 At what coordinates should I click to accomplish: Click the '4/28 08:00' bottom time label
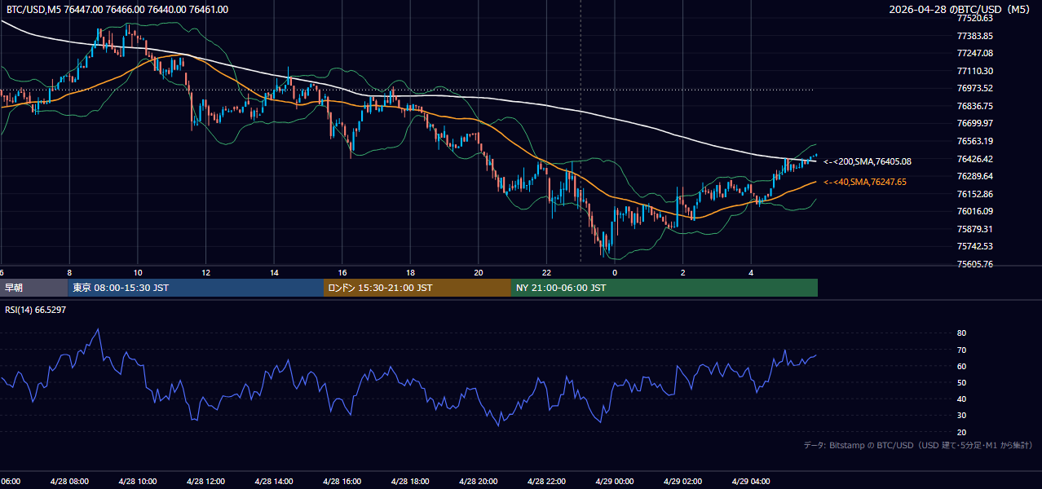click(68, 481)
